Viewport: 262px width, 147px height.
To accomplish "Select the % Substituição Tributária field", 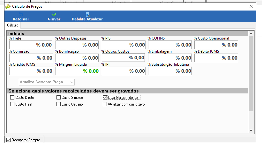I will tap(170, 71).
